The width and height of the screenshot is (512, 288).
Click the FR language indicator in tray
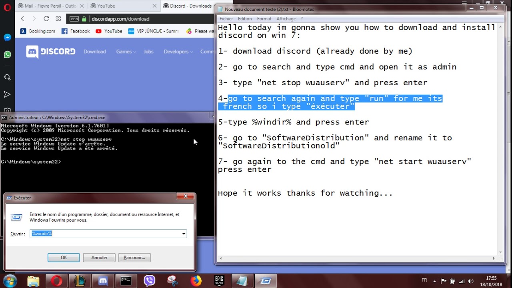[424, 280]
